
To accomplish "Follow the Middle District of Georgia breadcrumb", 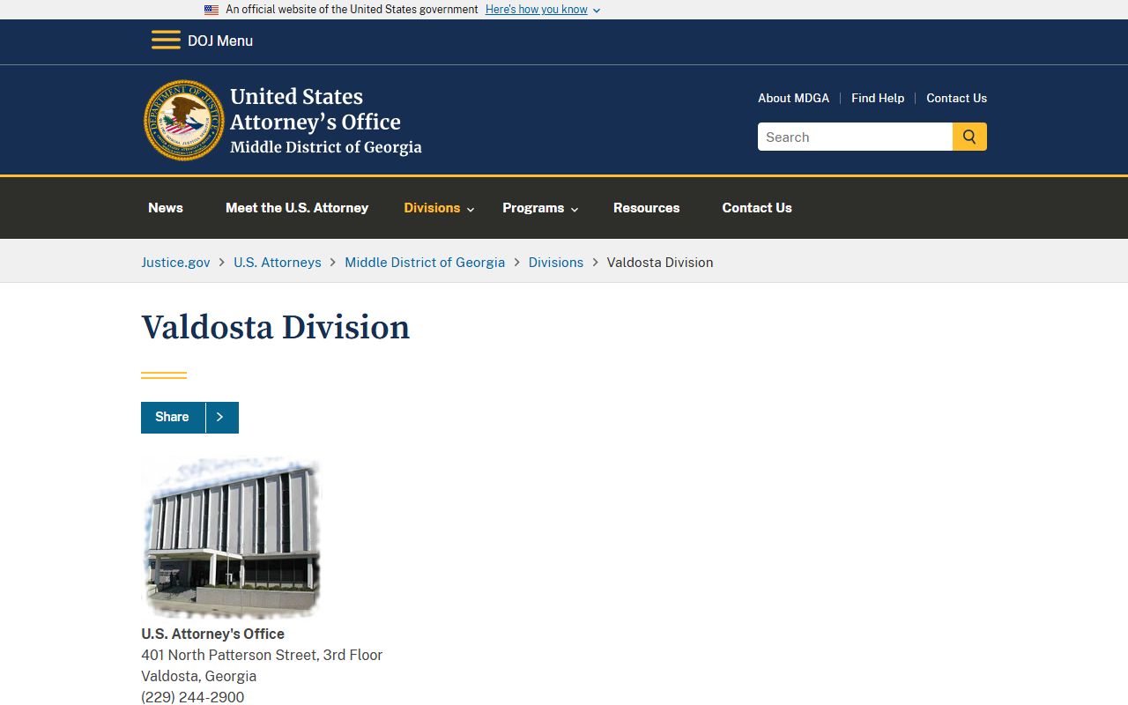I will coord(425,262).
